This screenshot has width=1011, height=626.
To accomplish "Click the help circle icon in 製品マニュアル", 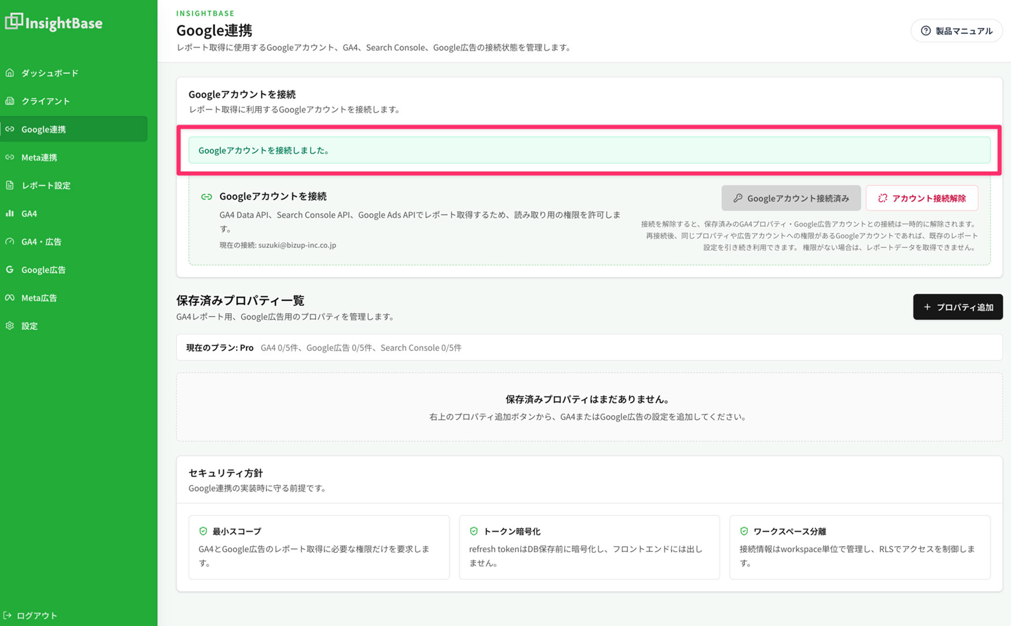I will 926,31.
